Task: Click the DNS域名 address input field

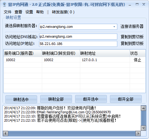Action: tap(78, 36)
